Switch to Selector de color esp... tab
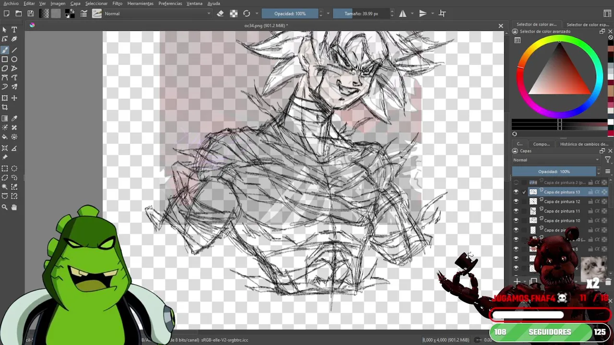614x345 pixels. click(x=588, y=24)
